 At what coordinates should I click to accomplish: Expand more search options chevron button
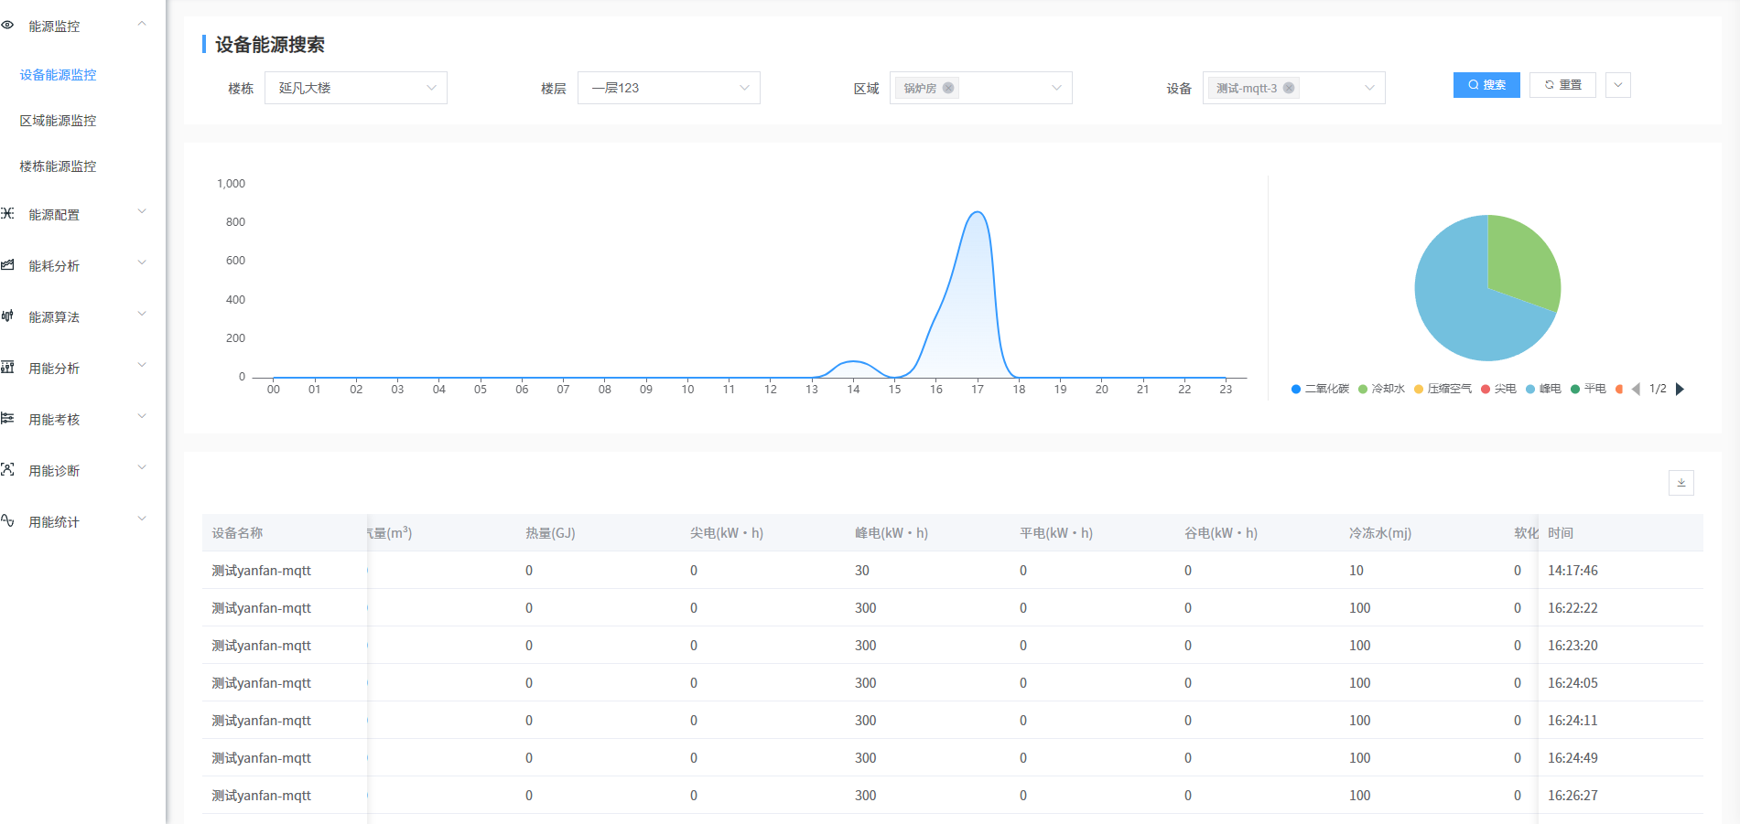[x=1618, y=85]
